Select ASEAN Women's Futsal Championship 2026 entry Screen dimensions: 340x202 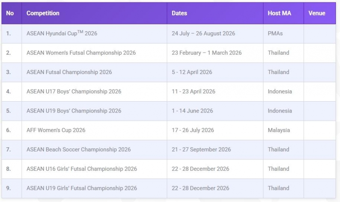(81, 53)
